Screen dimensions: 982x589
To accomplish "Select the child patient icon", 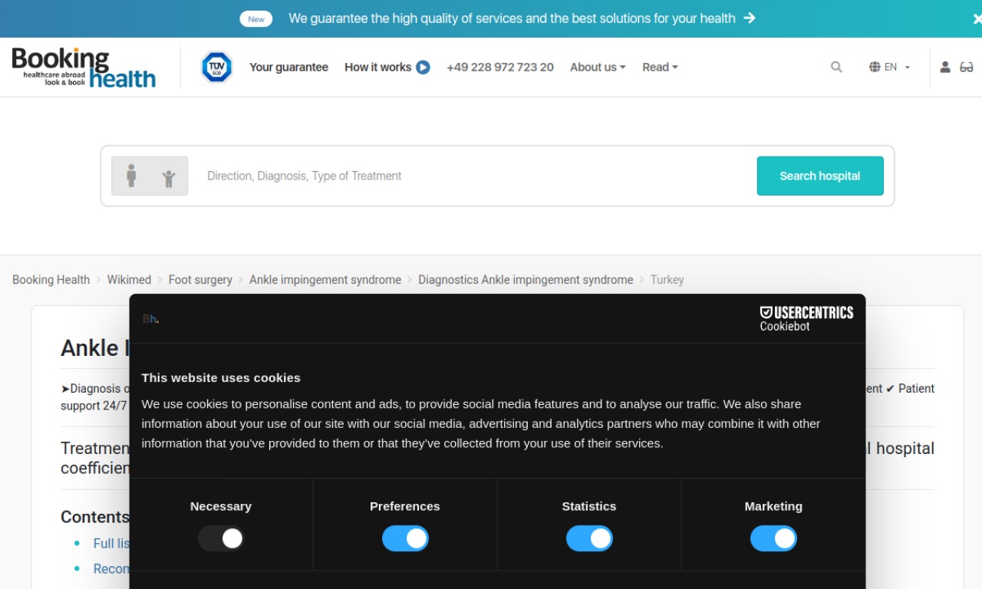I will tap(169, 179).
